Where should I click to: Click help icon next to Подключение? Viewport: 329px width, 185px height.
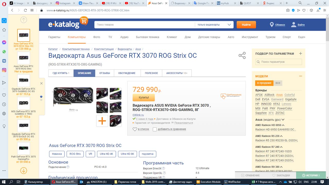pos(68,167)
